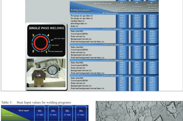Image resolution: width=183 pixels, height=121 pixels.
Task: Select the "Pos purge arc gas time (s)" row label
Action: [82, 18]
